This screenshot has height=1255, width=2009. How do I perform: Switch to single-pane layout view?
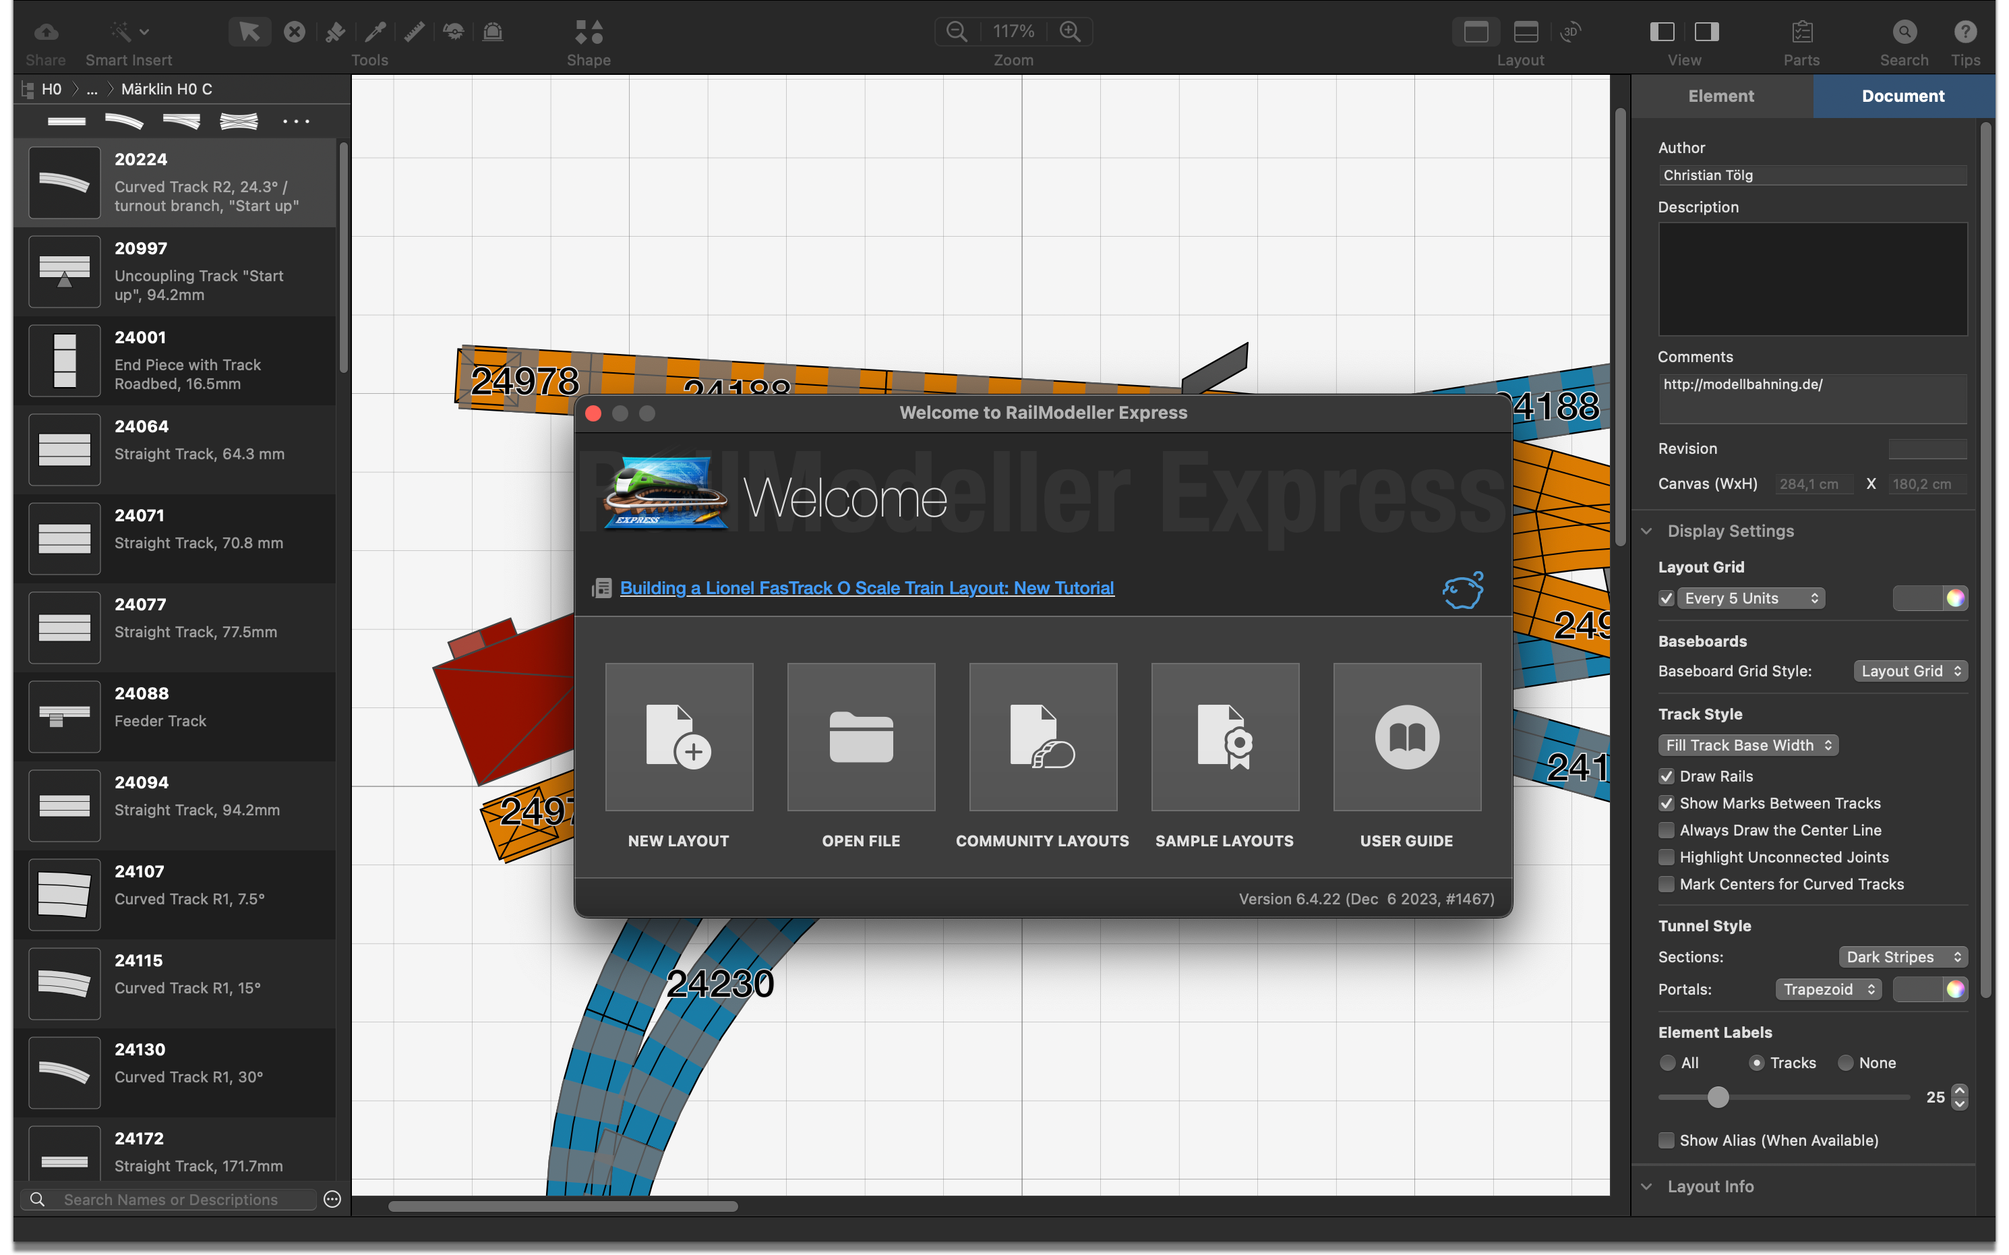click(x=1476, y=32)
